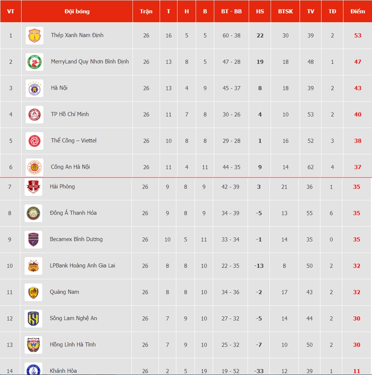Click the Quảng Nam team name
The width and height of the screenshot is (372, 375).
coord(65,292)
